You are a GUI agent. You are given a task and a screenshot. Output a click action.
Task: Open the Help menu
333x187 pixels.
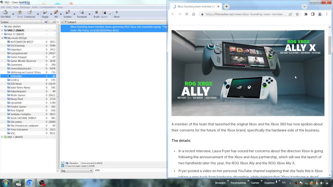pyautogui.click(x=60, y=7)
